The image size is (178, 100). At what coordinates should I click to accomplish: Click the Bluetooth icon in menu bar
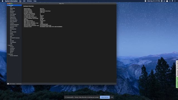(170, 1)
